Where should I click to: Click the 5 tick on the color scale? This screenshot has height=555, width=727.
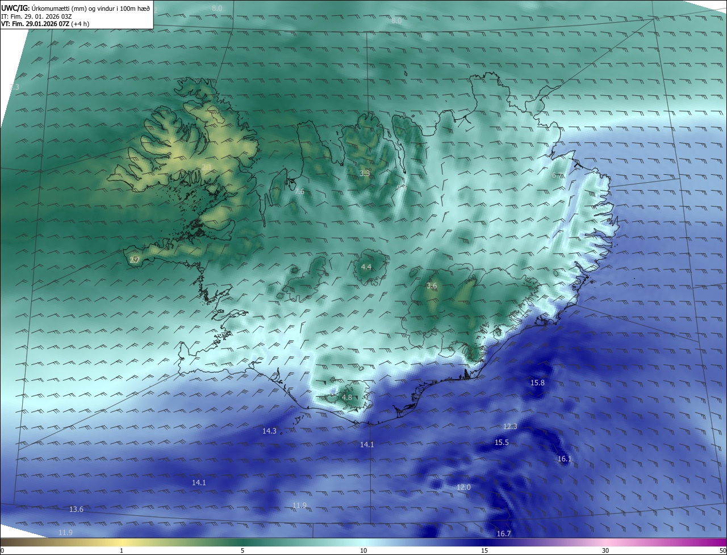click(x=243, y=550)
